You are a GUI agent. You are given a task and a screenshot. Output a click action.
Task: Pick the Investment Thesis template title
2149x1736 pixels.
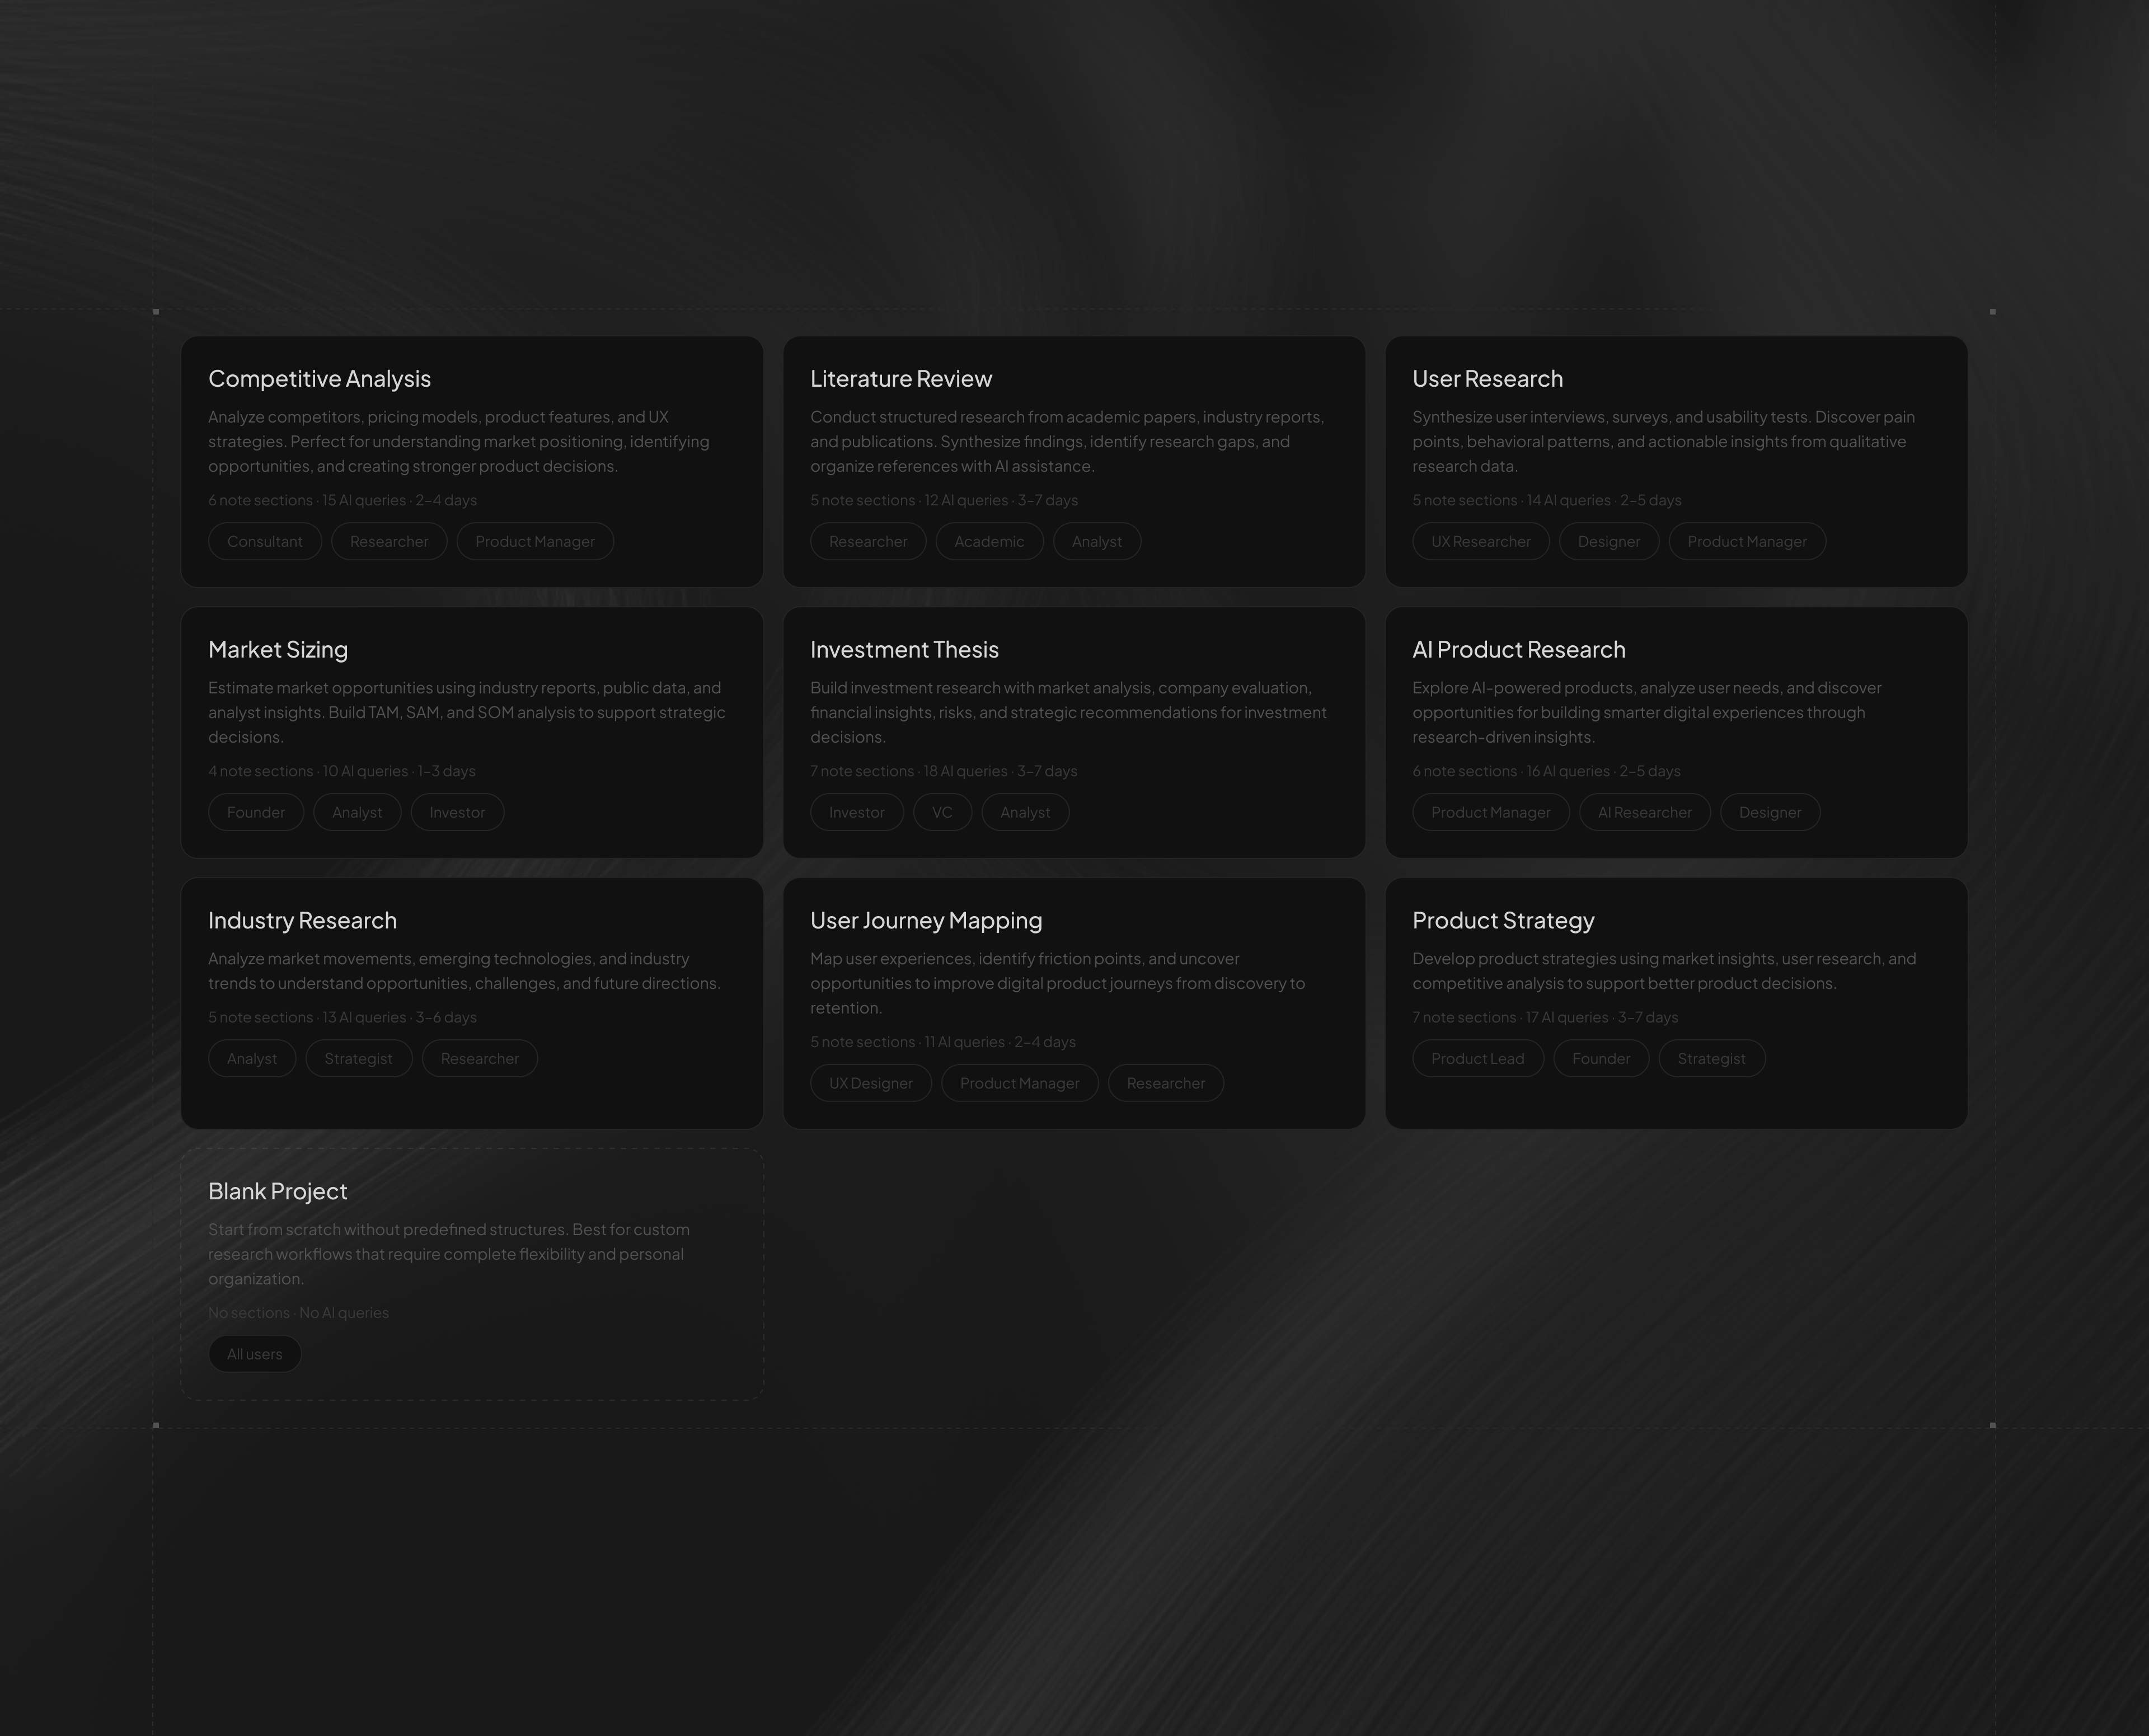tap(904, 650)
